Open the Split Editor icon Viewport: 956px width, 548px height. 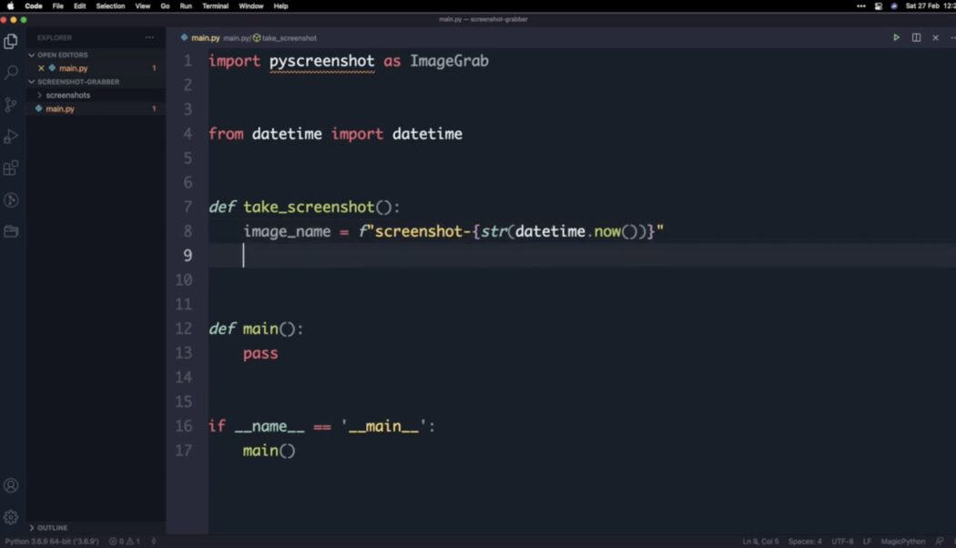pyautogui.click(x=916, y=37)
